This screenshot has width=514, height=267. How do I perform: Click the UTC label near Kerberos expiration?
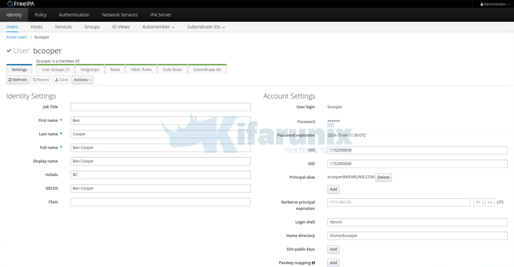[500, 202]
